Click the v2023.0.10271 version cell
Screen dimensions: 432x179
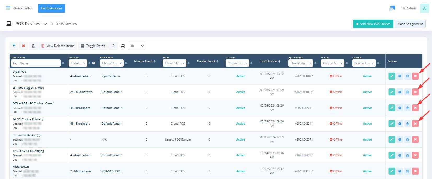coord(304,92)
